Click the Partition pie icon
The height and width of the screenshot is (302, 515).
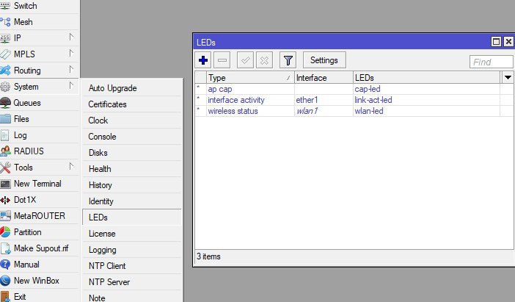(x=5, y=232)
